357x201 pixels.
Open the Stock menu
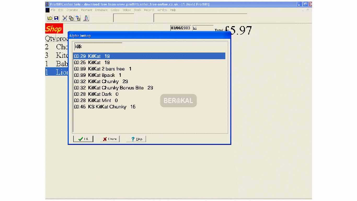[x=137, y=10]
